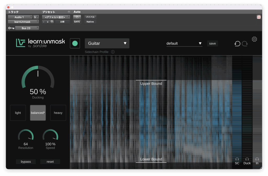
Task: Open the プリセット menu arrow
Action: tap(69, 12)
